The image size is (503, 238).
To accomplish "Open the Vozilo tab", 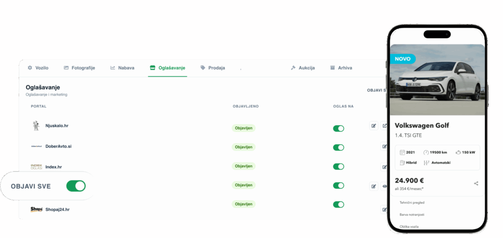I will click(38, 68).
